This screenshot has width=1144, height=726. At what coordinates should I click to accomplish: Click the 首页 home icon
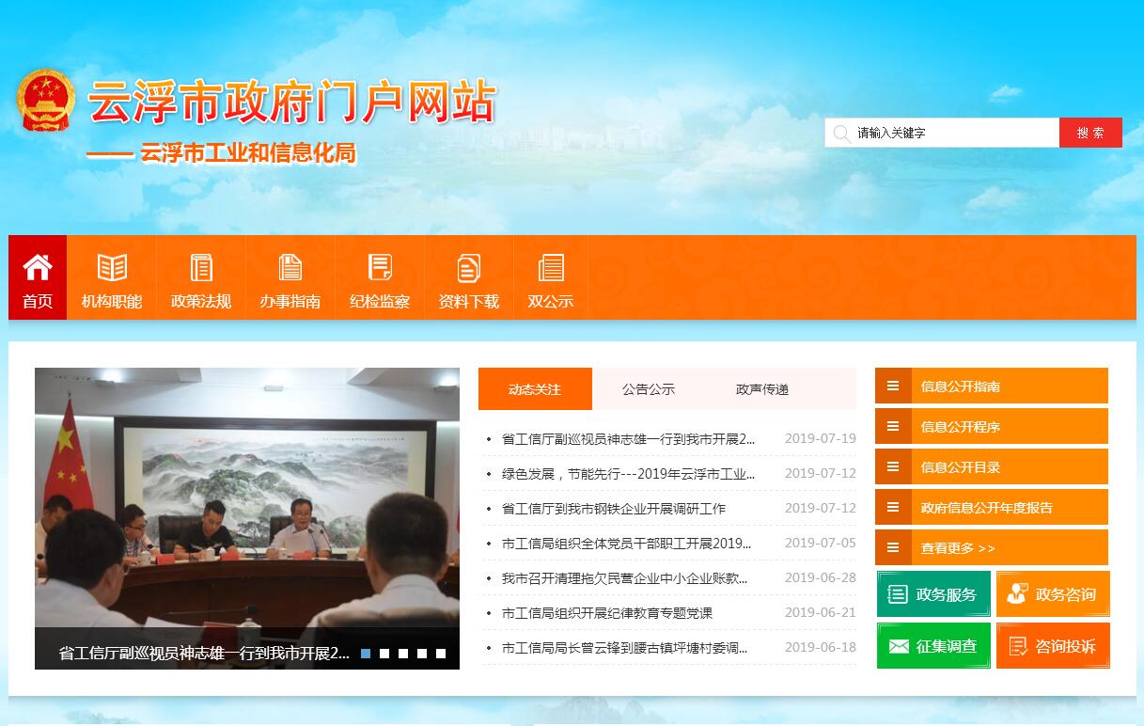(x=38, y=268)
